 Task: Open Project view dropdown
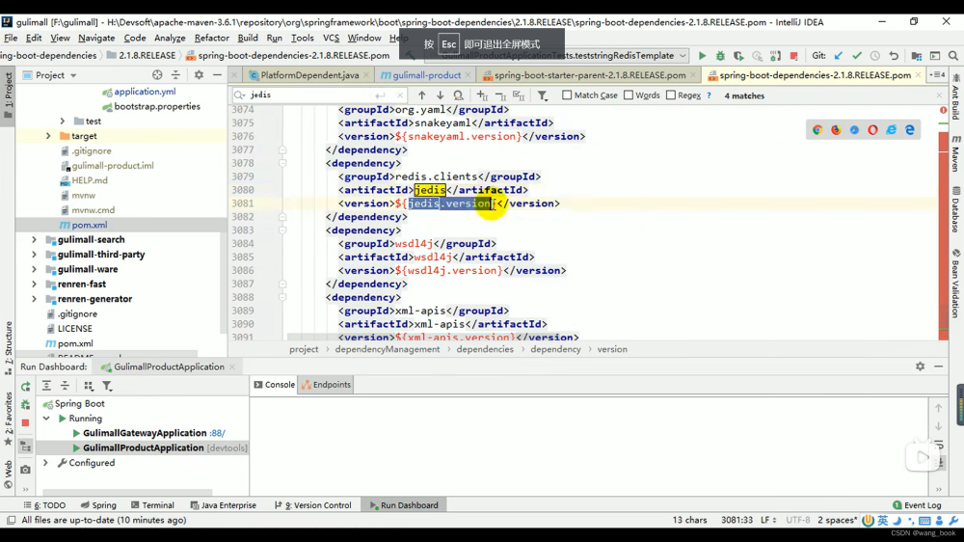click(x=73, y=75)
